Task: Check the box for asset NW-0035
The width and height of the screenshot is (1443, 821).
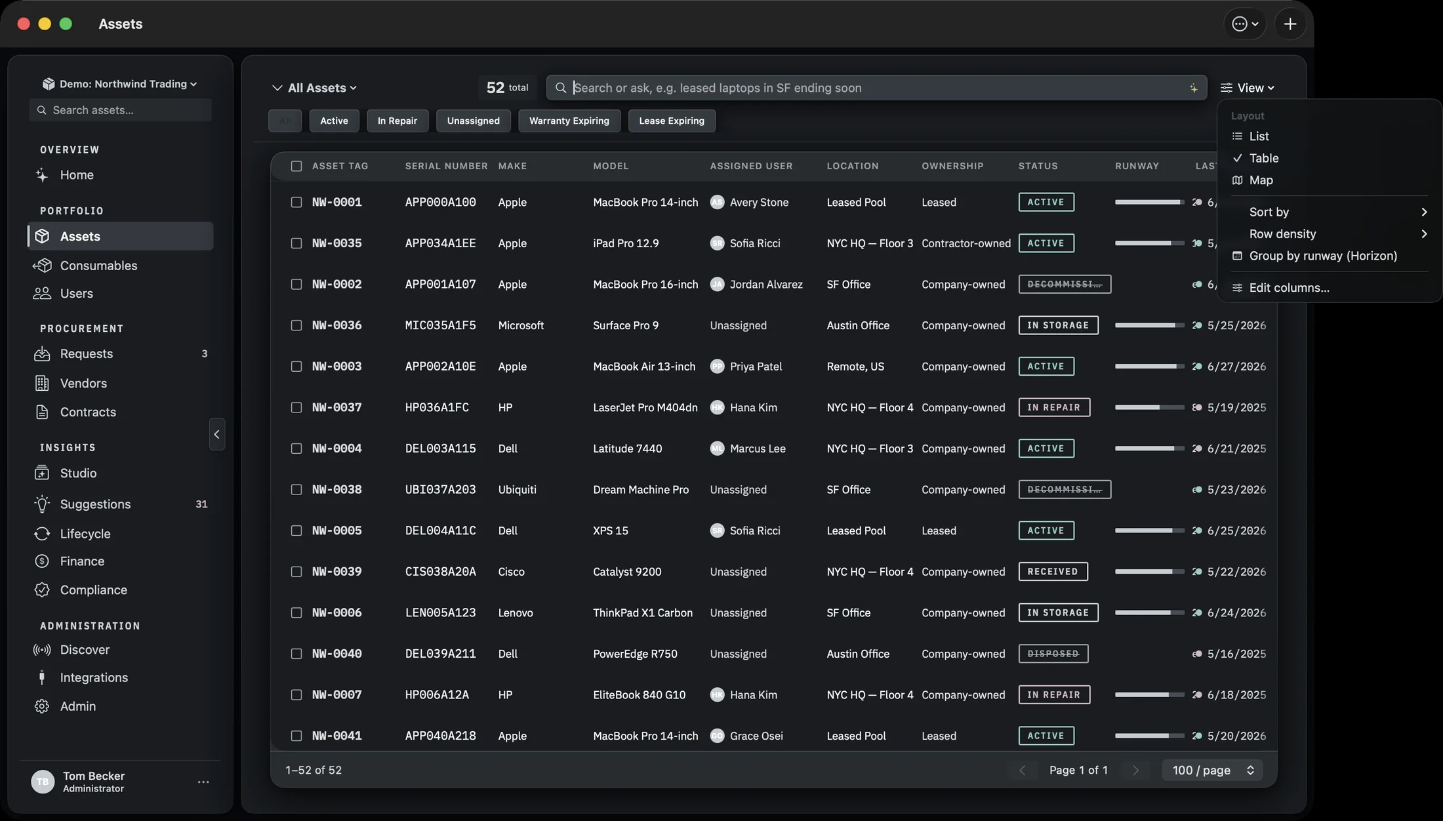Action: [296, 243]
